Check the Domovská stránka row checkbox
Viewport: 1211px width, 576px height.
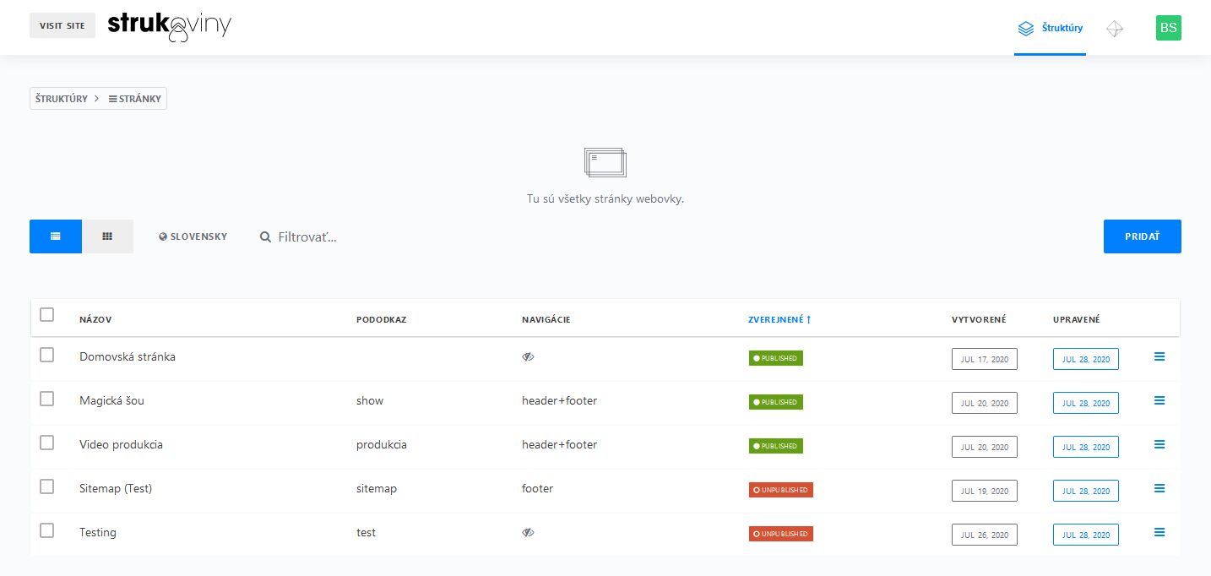pyautogui.click(x=47, y=355)
